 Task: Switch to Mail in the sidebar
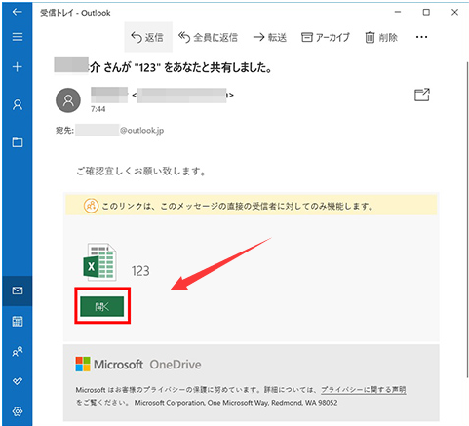click(18, 290)
